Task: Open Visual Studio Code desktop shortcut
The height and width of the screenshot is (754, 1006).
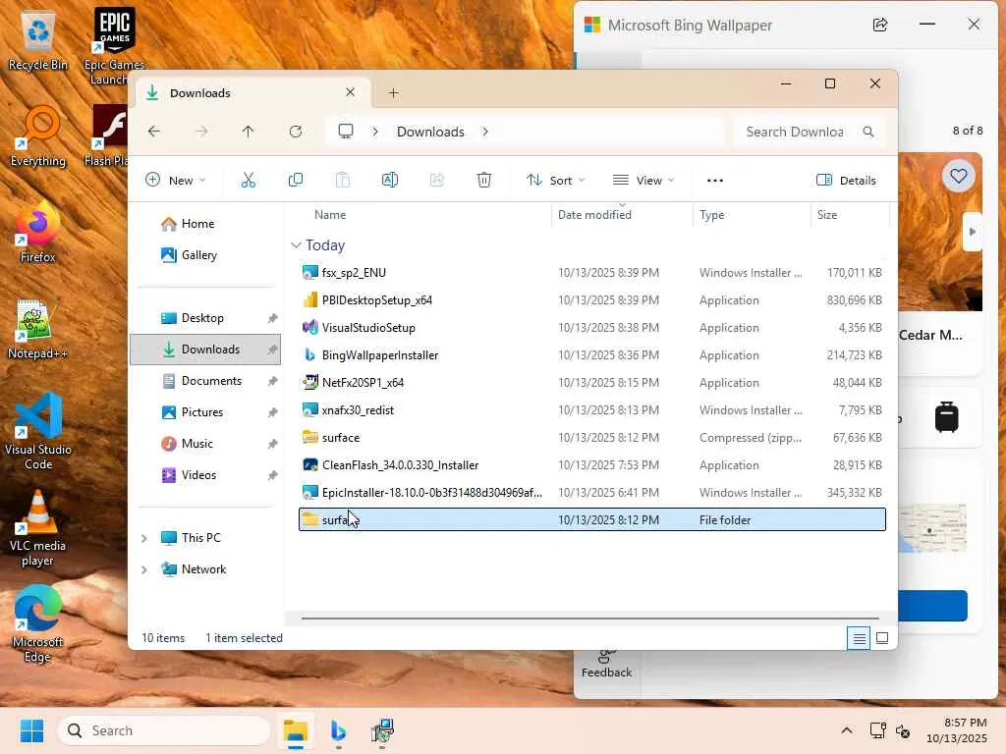Action: [x=38, y=432]
